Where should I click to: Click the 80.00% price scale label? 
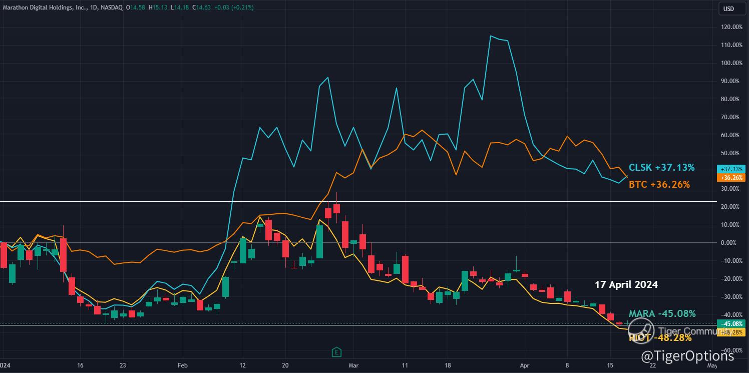730,99
